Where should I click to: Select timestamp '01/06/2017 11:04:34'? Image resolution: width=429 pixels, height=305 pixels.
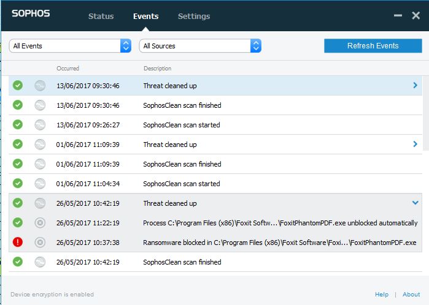tap(88, 184)
